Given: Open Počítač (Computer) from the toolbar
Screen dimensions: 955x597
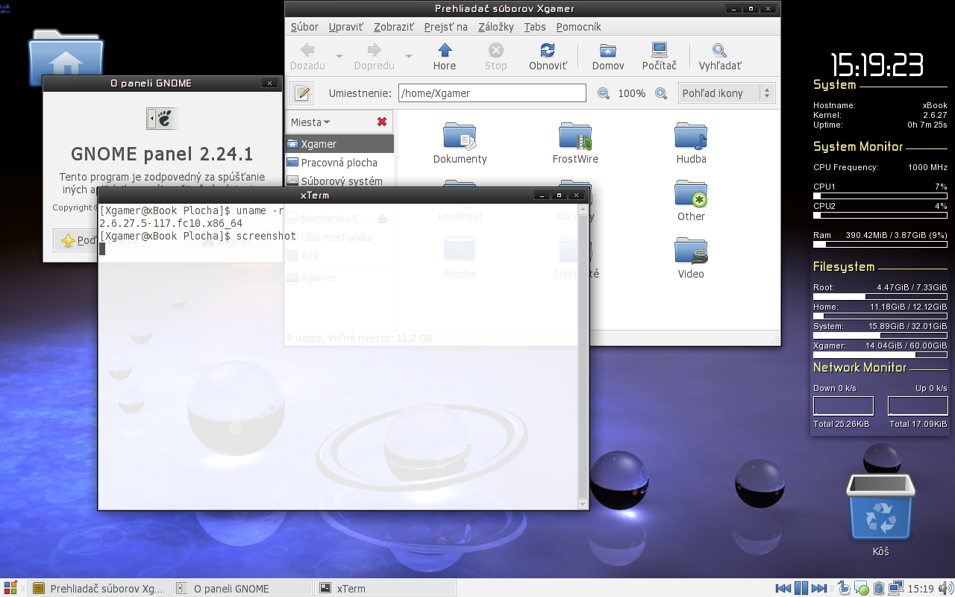Looking at the screenshot, I should tap(660, 57).
